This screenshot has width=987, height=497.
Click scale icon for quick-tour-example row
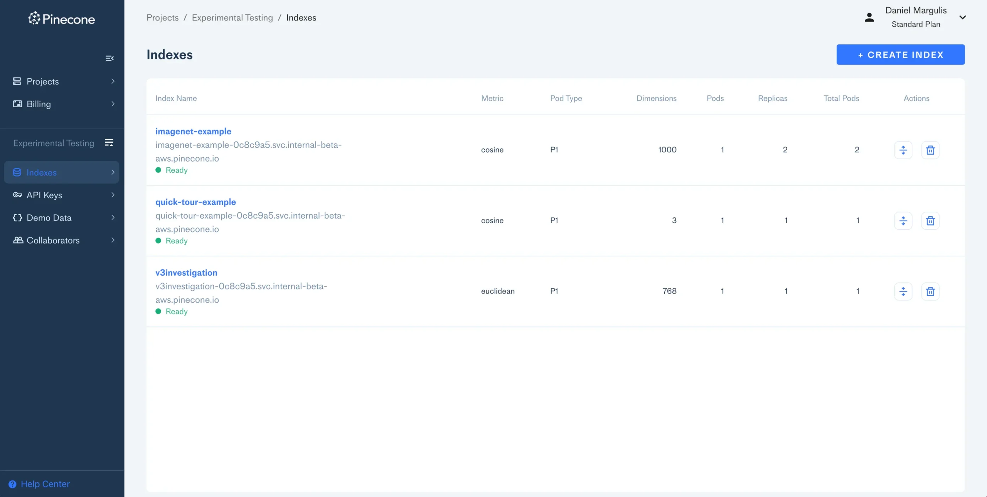(903, 221)
